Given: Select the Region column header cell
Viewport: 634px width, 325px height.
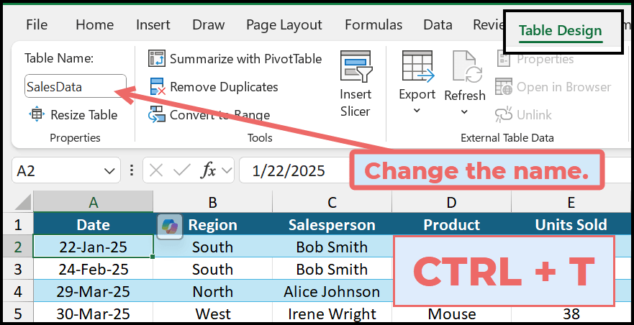Looking at the screenshot, I should click(212, 224).
